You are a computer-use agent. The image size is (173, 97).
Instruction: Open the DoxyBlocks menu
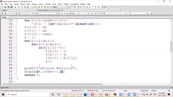[x=74, y=4]
